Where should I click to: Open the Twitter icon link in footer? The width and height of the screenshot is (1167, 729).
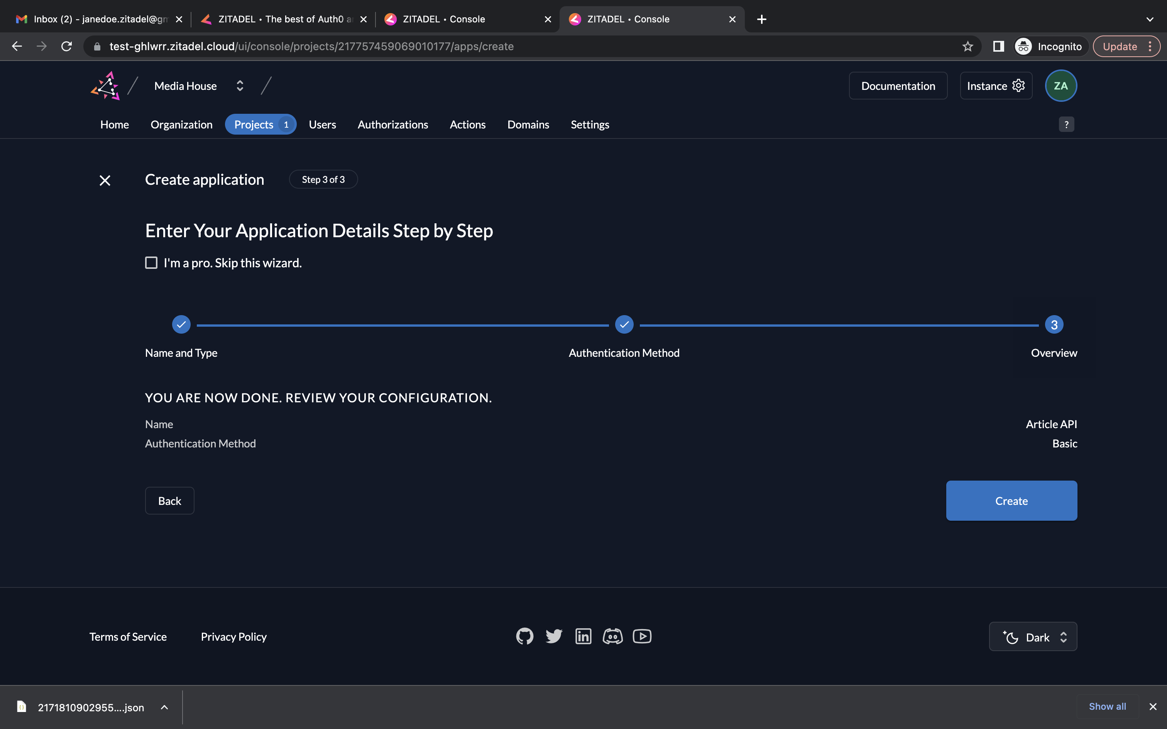[x=554, y=636]
